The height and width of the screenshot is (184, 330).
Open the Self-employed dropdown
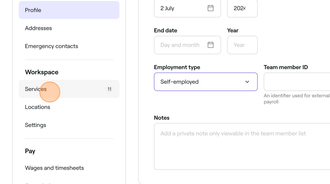pyautogui.click(x=206, y=82)
